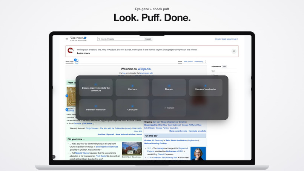
Task: Open the View source tab
Action: point(188,62)
